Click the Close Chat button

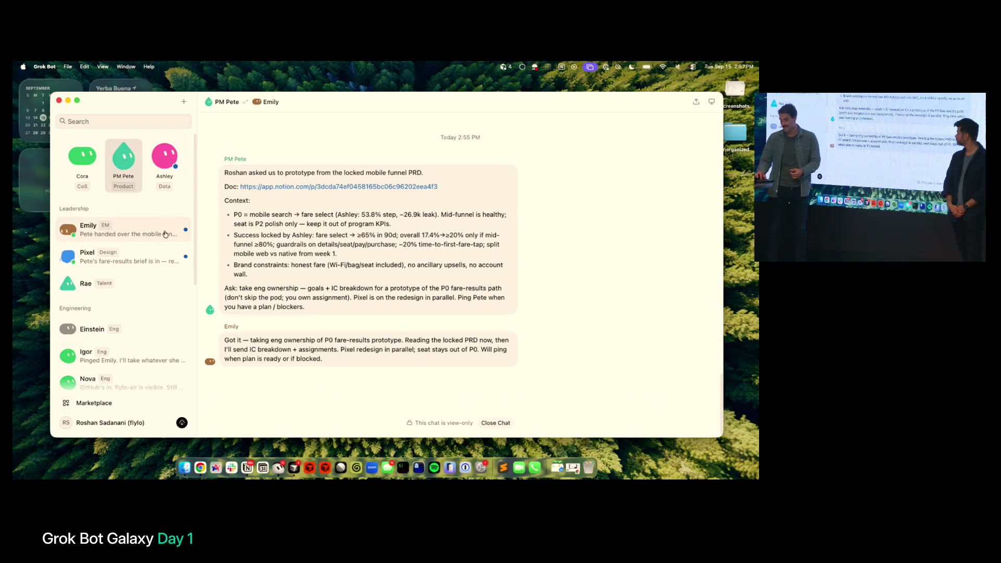(x=495, y=423)
